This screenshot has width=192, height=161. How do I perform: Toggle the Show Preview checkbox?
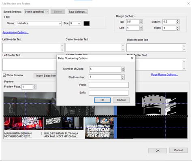pos(4,75)
